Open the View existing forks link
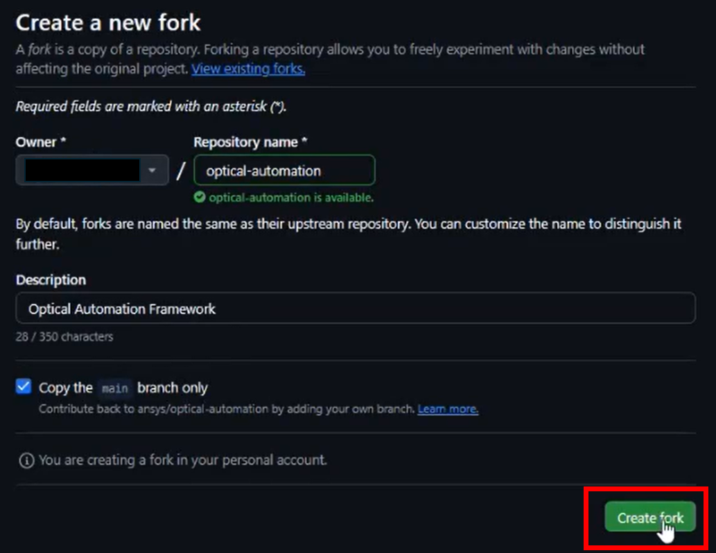 click(248, 69)
